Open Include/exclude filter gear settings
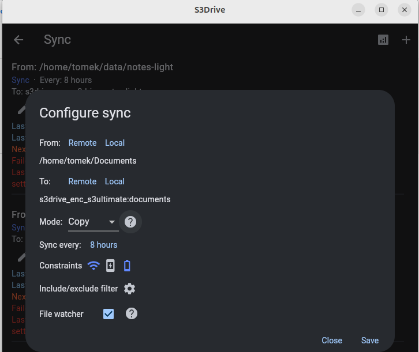The width and height of the screenshot is (419, 352). tap(130, 289)
